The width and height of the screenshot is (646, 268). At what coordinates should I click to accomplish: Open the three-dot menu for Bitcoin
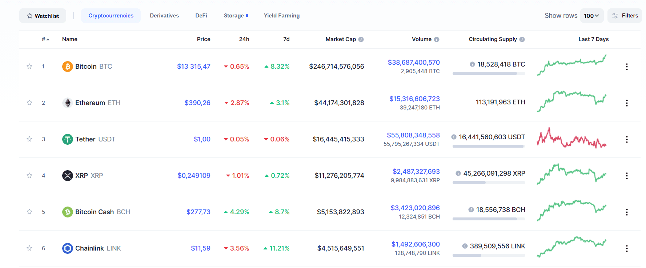tap(627, 67)
